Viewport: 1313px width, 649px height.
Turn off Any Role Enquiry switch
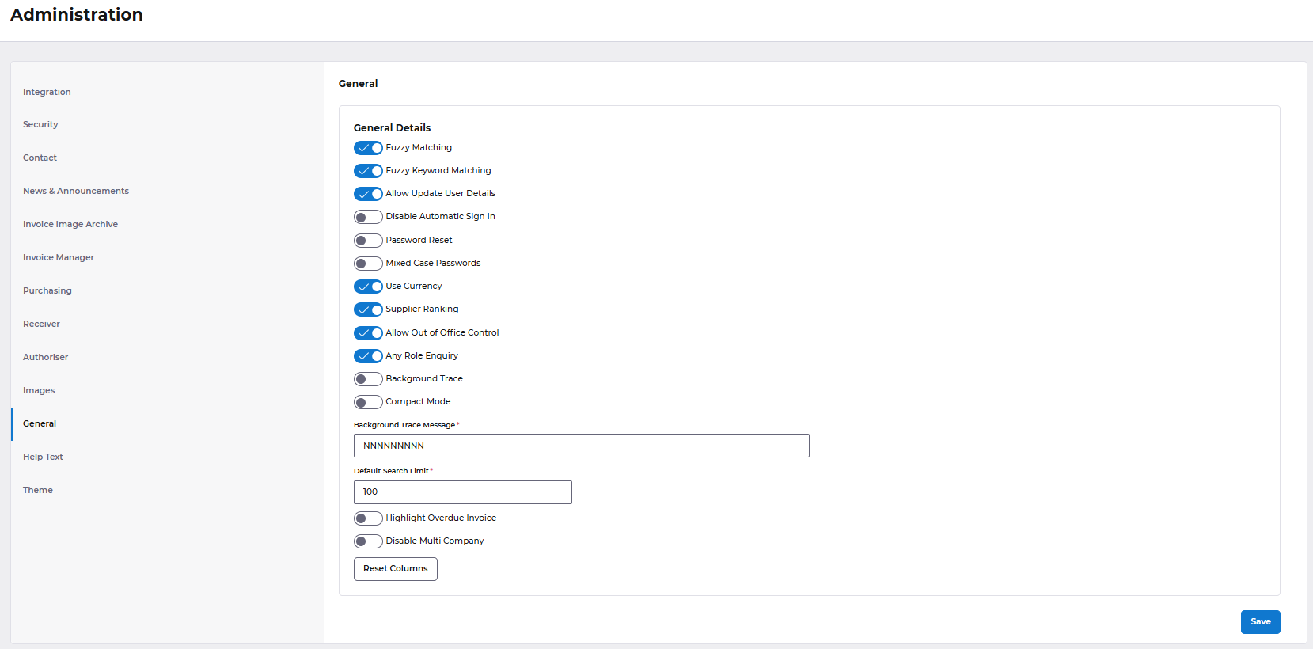[368, 356]
